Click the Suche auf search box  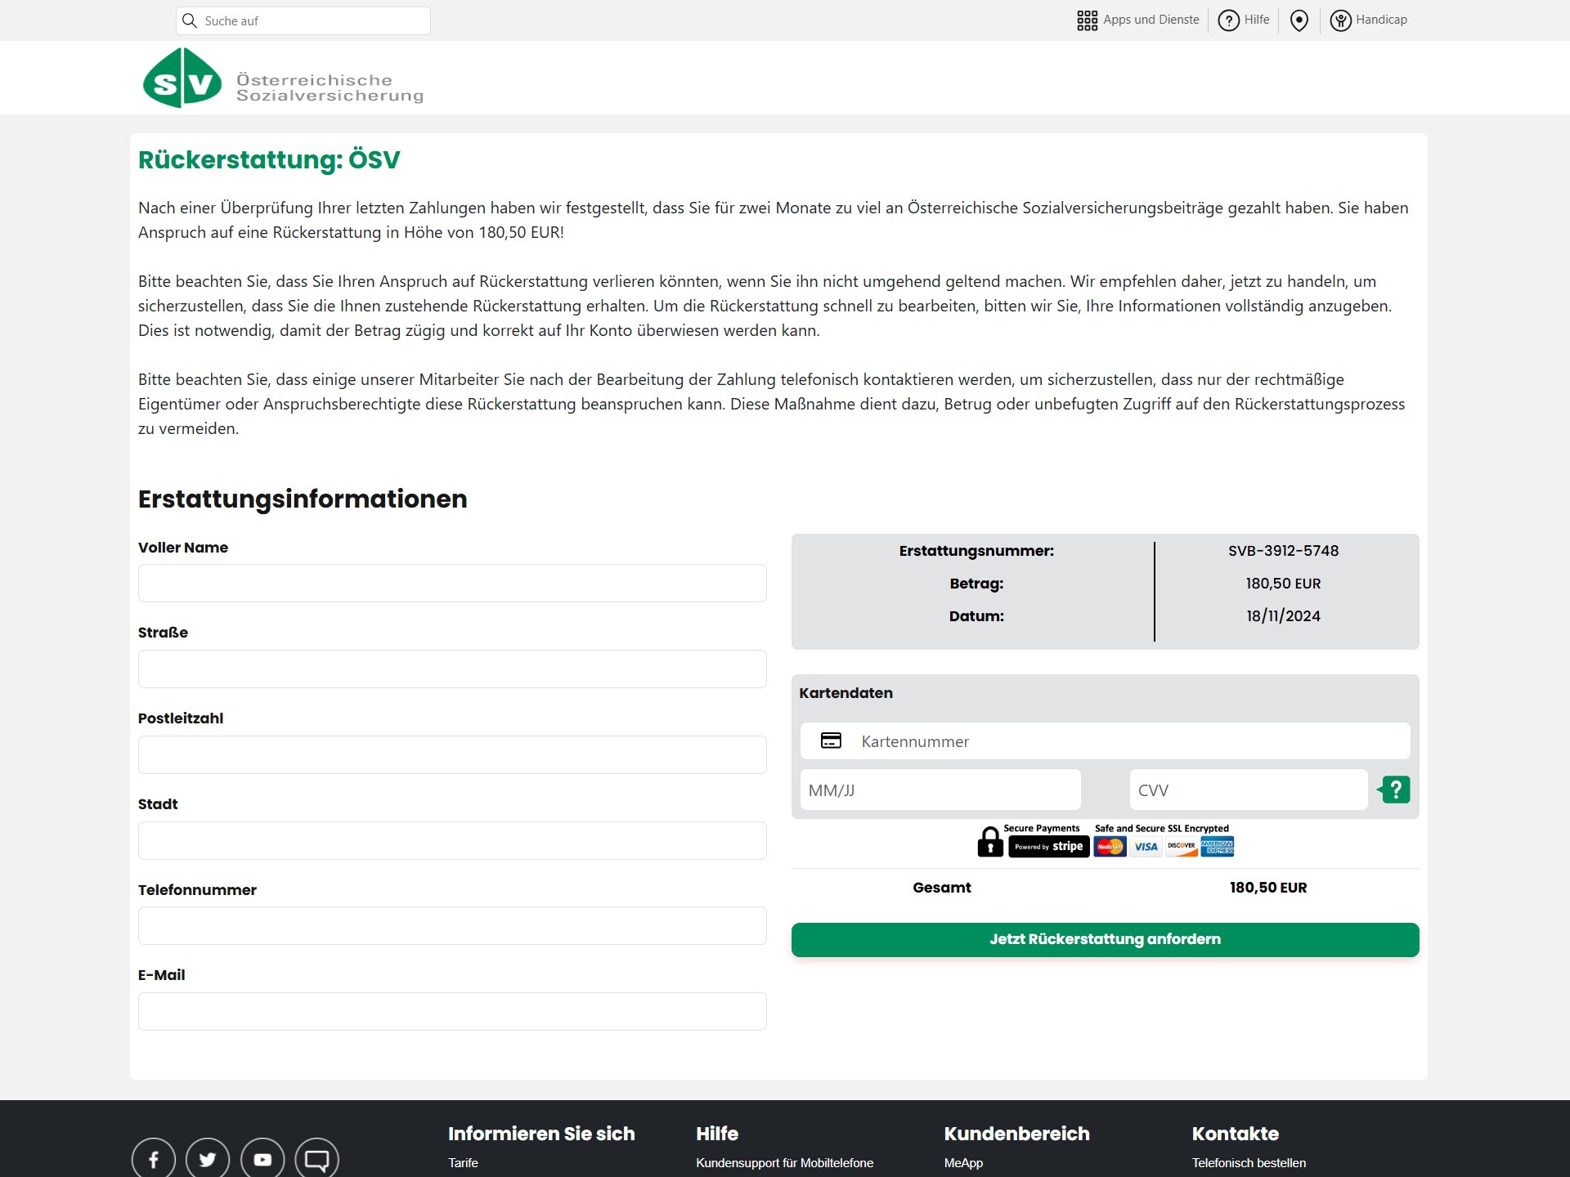(311, 20)
